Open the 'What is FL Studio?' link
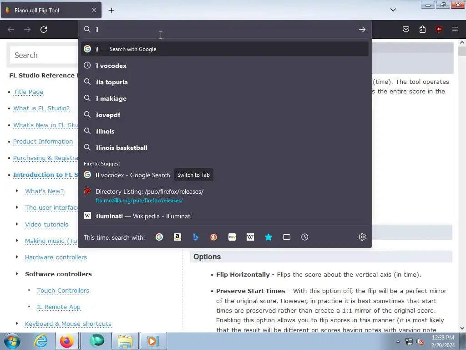 pos(41,108)
